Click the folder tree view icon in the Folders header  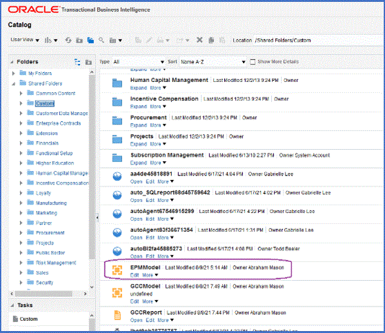point(78,62)
